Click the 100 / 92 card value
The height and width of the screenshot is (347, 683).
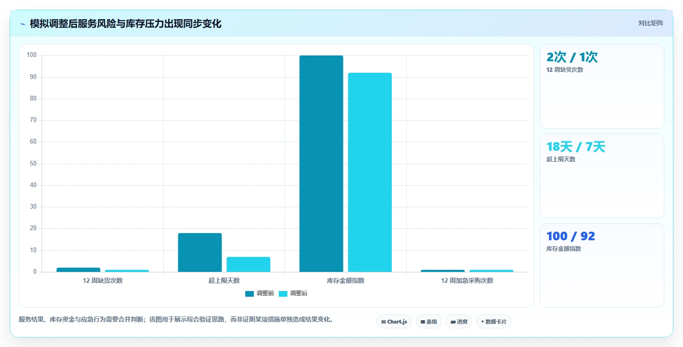pyautogui.click(x=571, y=236)
